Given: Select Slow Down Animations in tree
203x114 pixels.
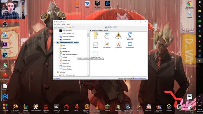Looking at the screenshot, I should click(67, 37).
